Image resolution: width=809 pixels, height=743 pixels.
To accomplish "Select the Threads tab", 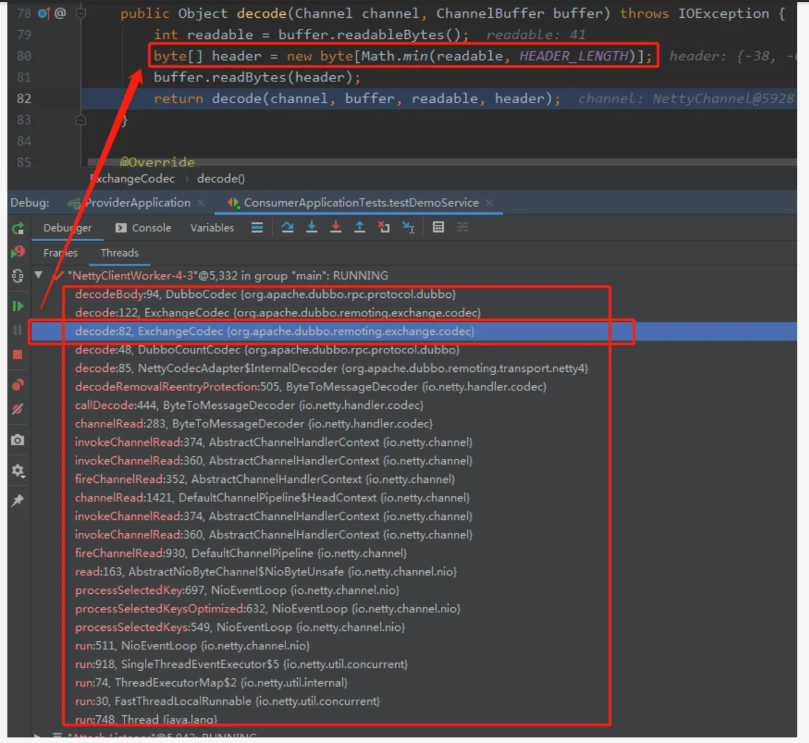I will [x=120, y=253].
